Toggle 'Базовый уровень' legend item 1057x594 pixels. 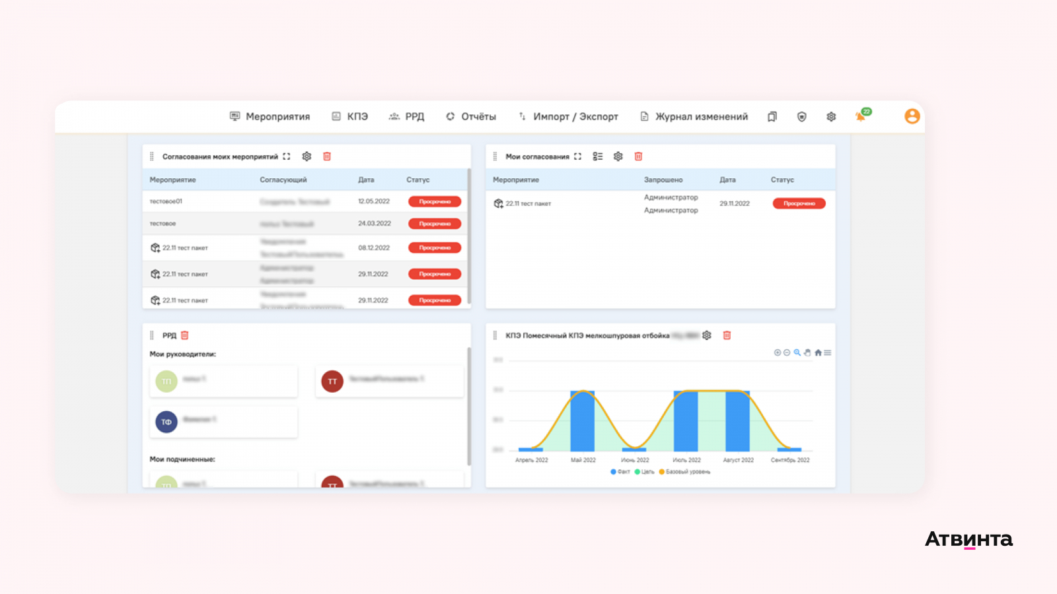pyautogui.click(x=684, y=472)
